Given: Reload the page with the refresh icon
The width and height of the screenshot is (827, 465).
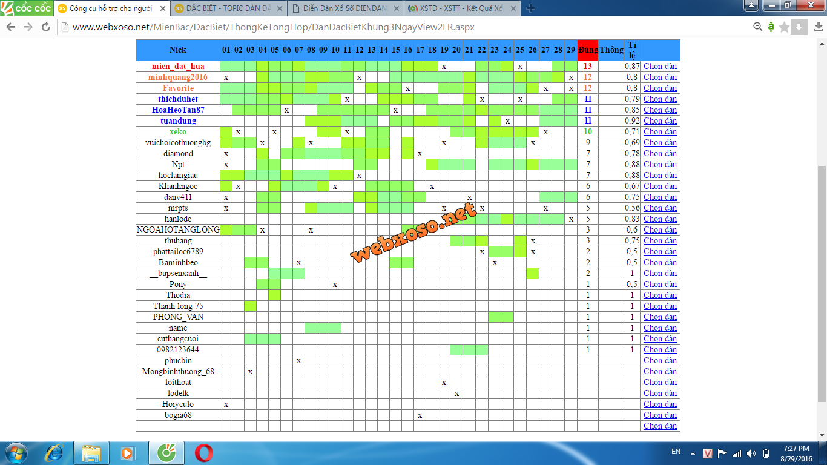Looking at the screenshot, I should pyautogui.click(x=46, y=27).
